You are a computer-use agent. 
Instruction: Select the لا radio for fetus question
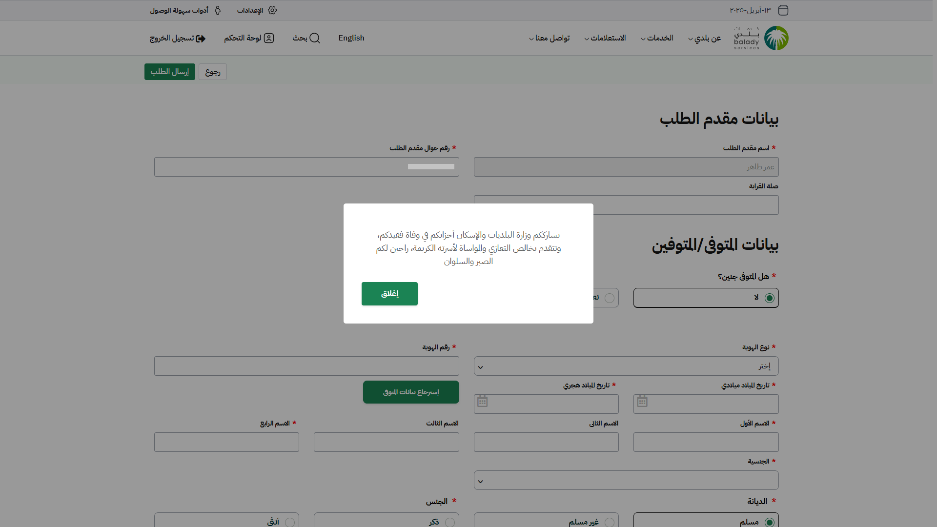(x=770, y=298)
